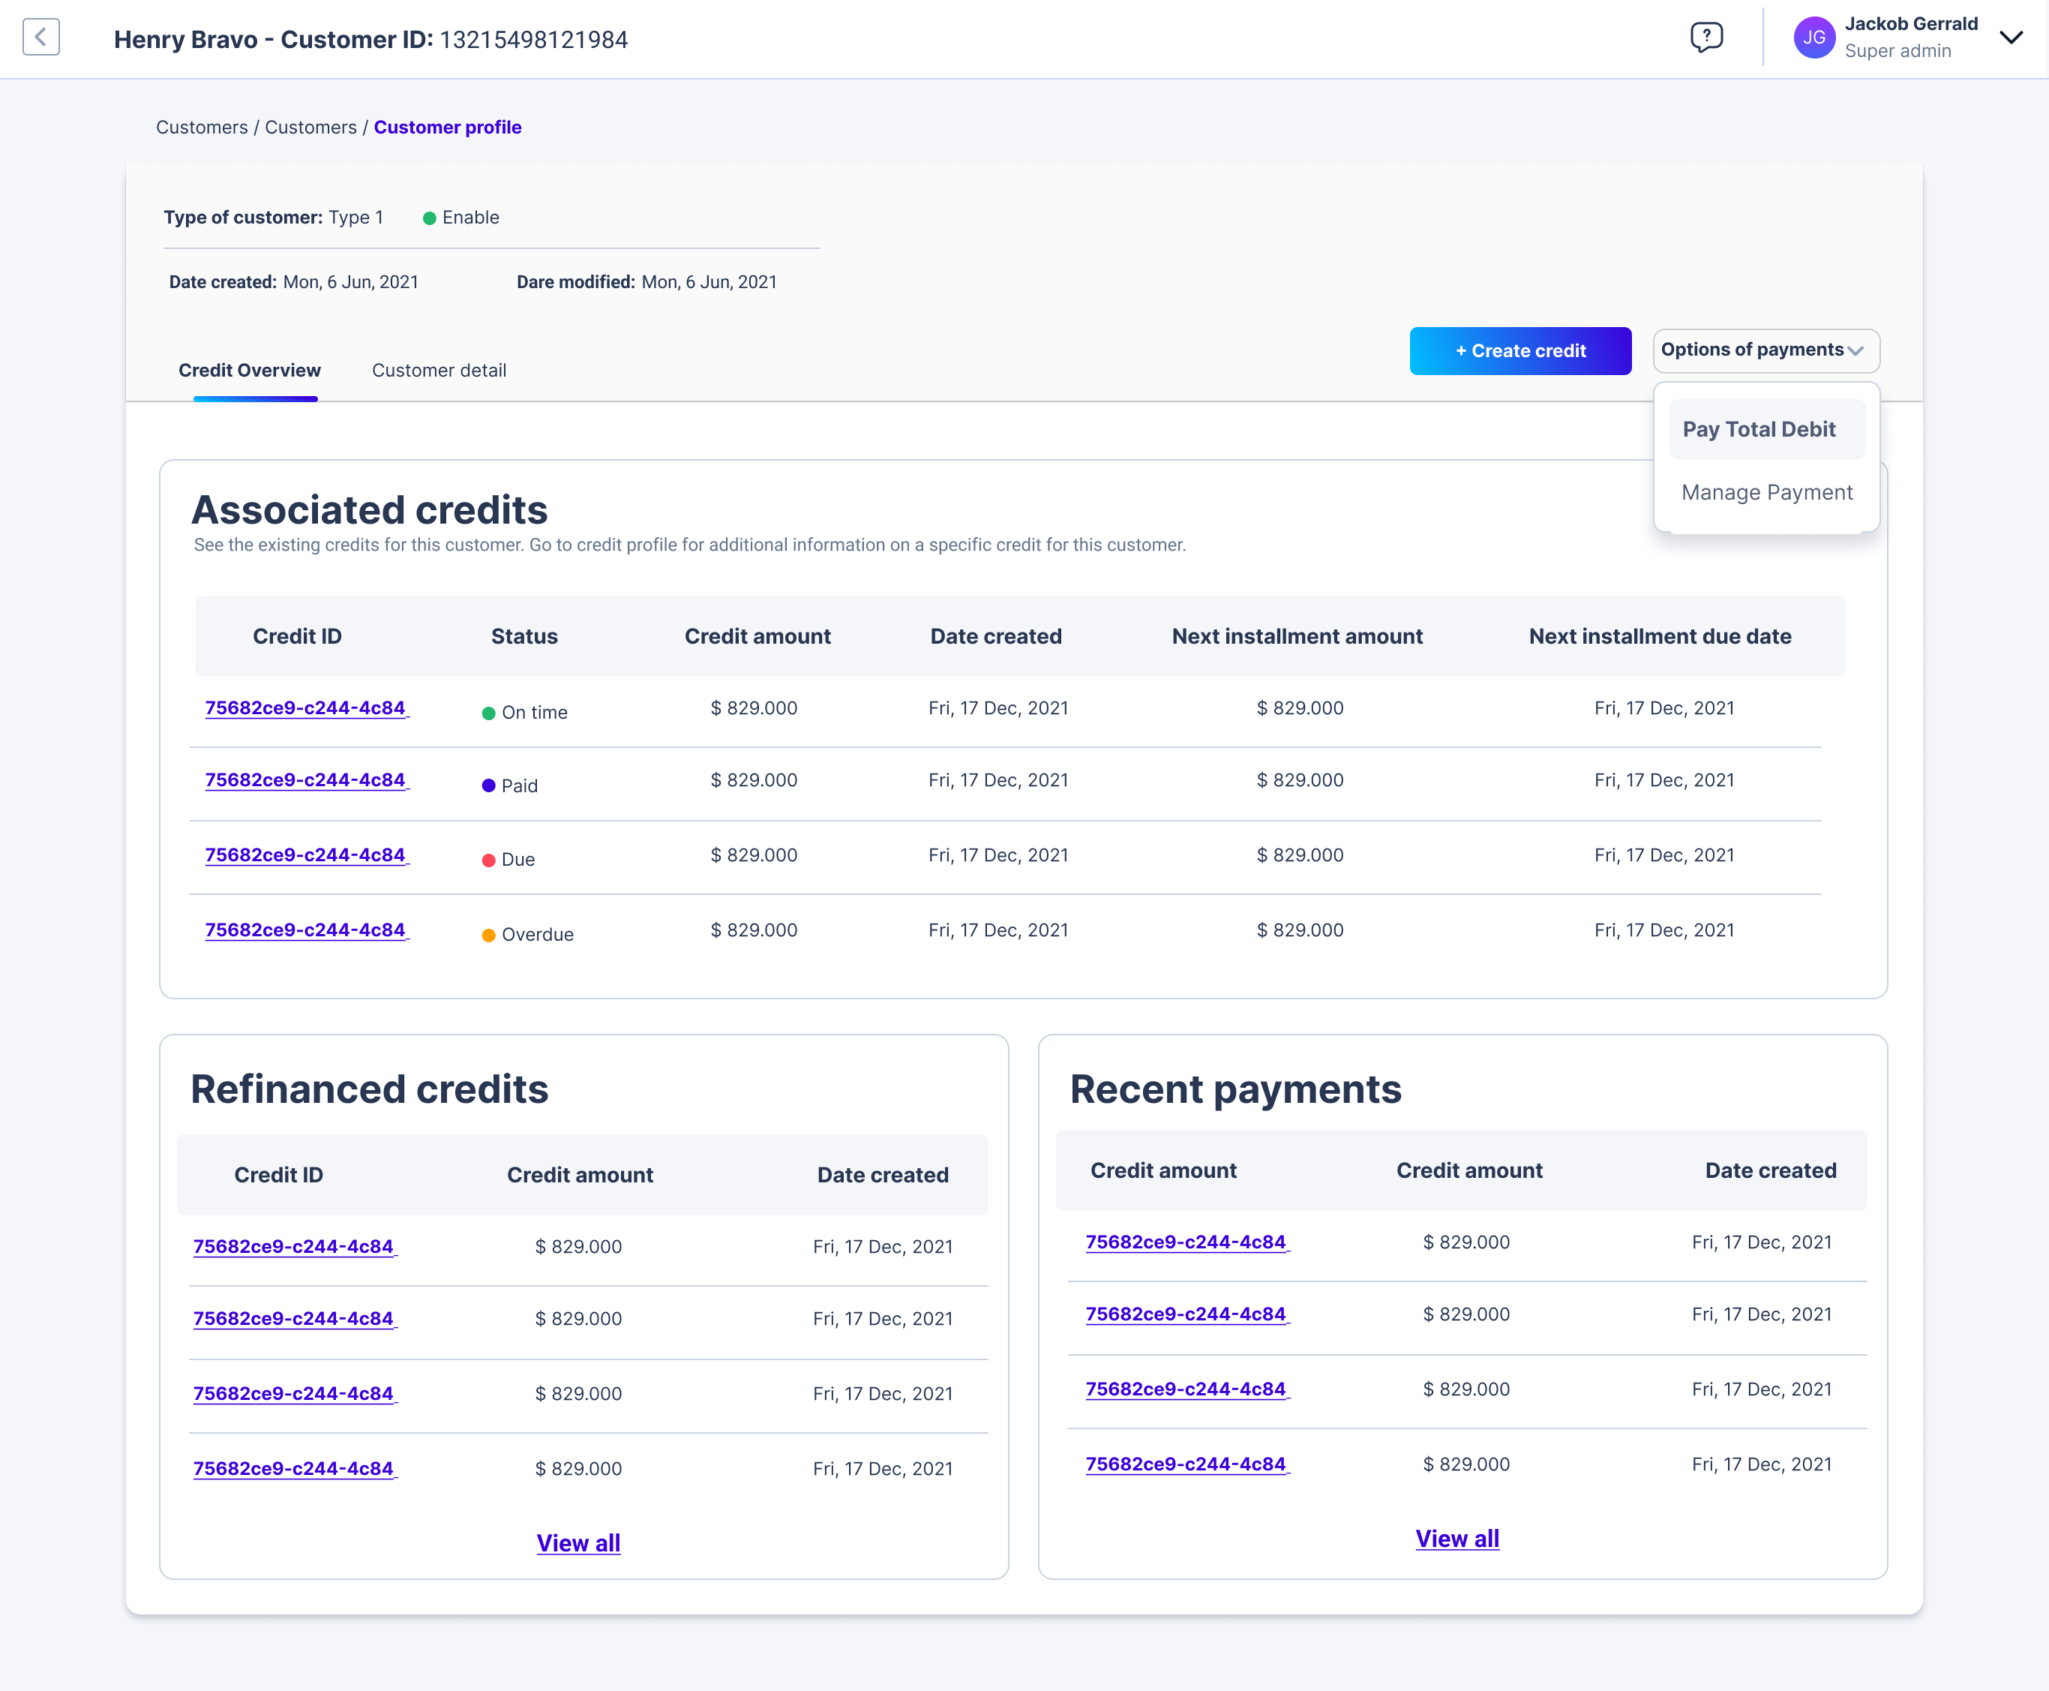Open credit ID link with Overdue status

click(x=304, y=930)
